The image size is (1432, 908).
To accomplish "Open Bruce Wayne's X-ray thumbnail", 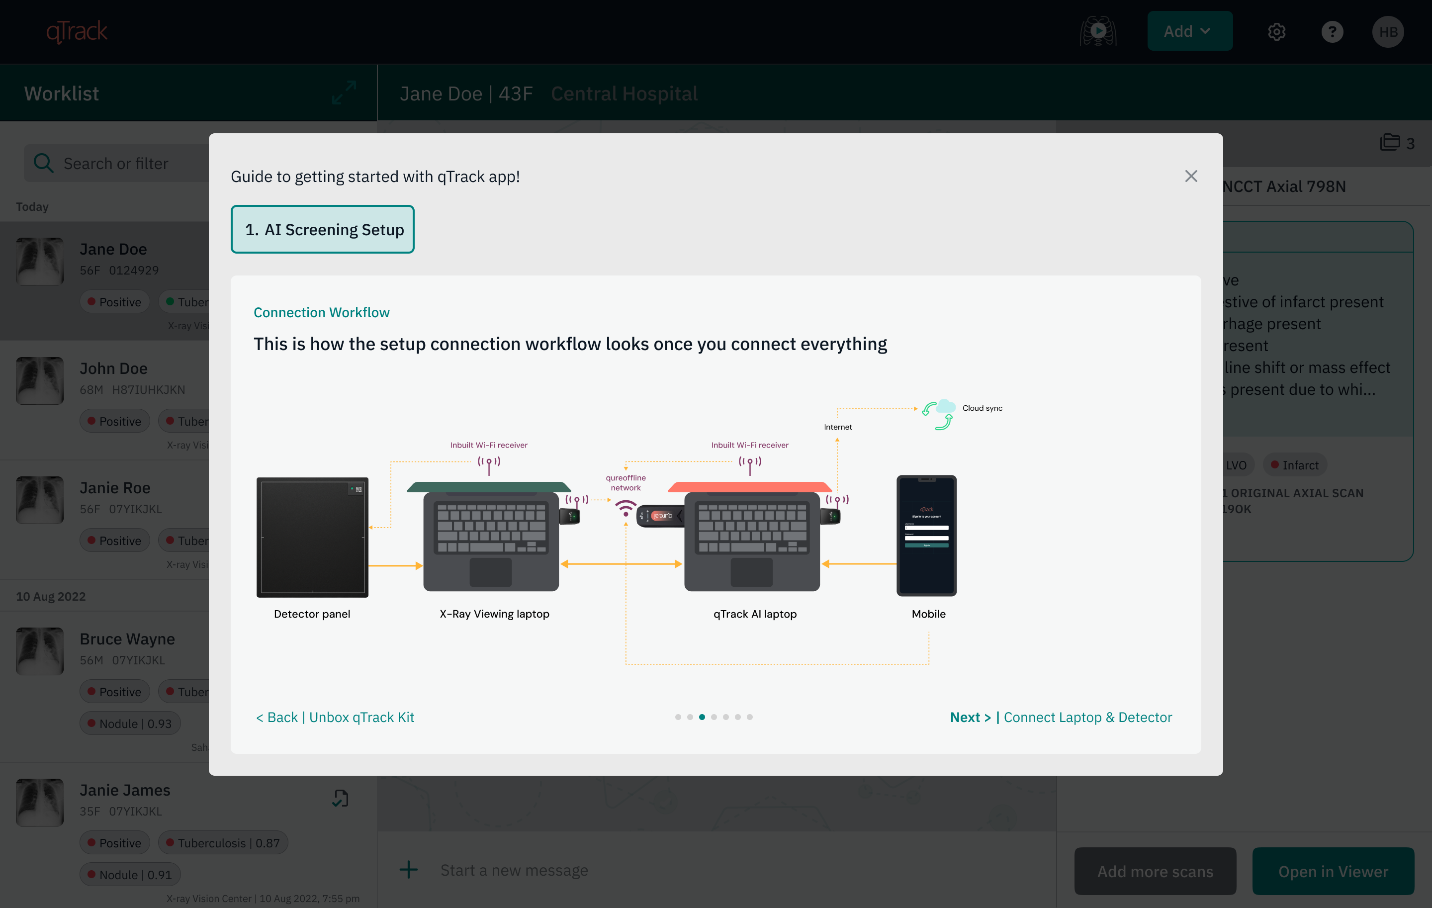I will (40, 651).
